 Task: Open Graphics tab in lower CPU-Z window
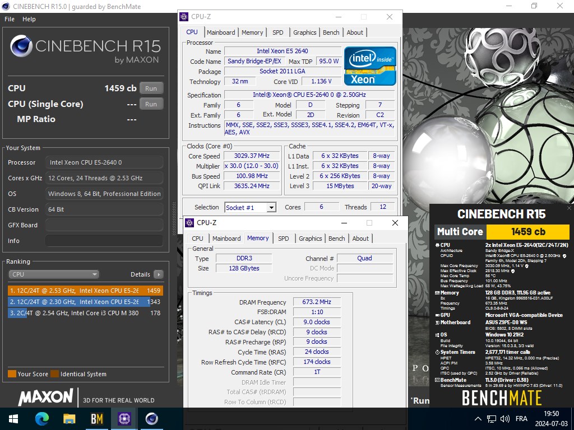point(310,239)
